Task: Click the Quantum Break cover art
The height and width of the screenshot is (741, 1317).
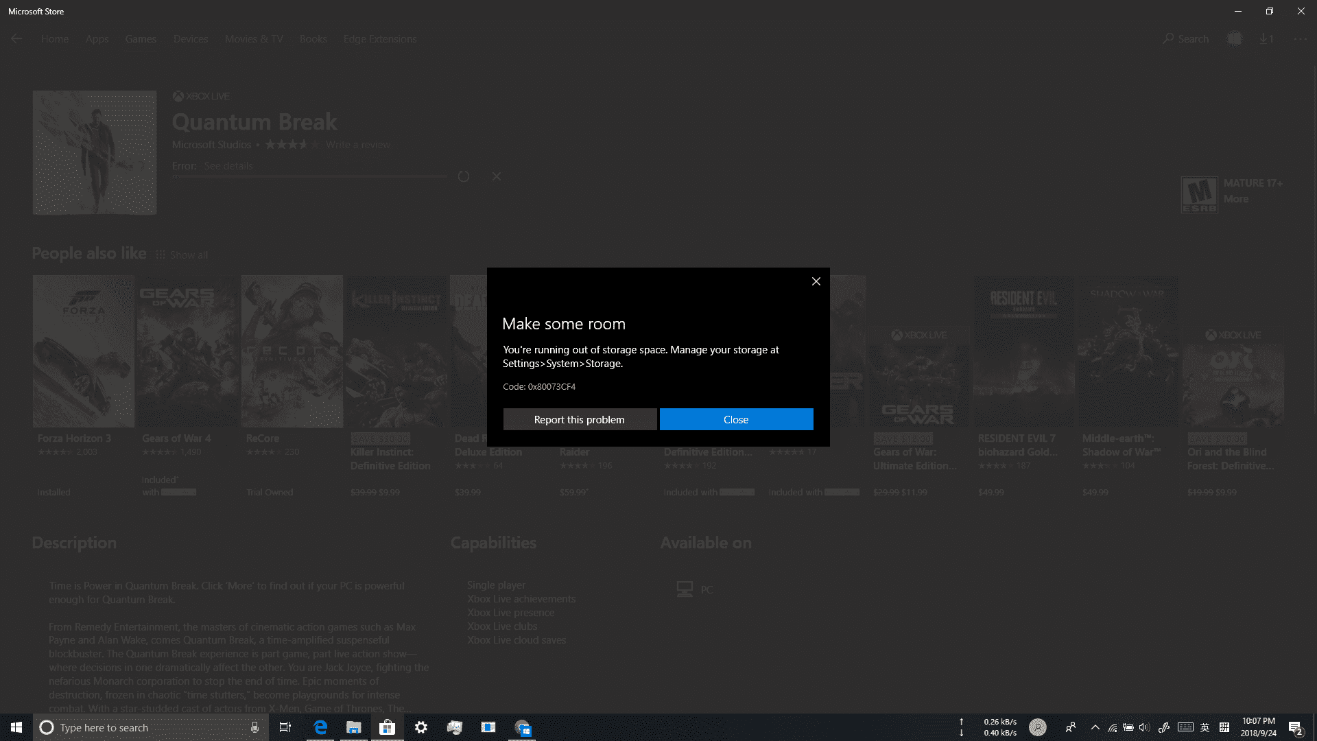Action: 95,152
